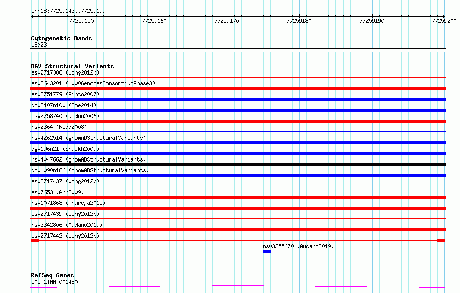This screenshot has height=293, width=460.
Task: Click the esv7653 (Ahn2009) red bar
Action: pos(238,197)
